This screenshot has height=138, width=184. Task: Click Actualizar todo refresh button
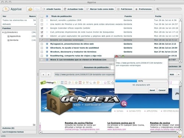(74, 9)
